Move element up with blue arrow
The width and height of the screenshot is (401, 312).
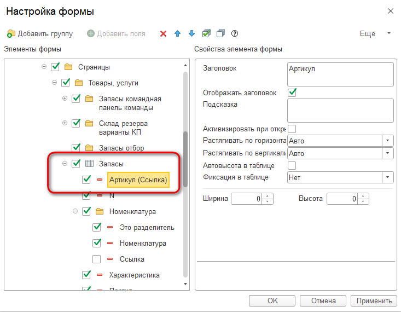point(177,33)
